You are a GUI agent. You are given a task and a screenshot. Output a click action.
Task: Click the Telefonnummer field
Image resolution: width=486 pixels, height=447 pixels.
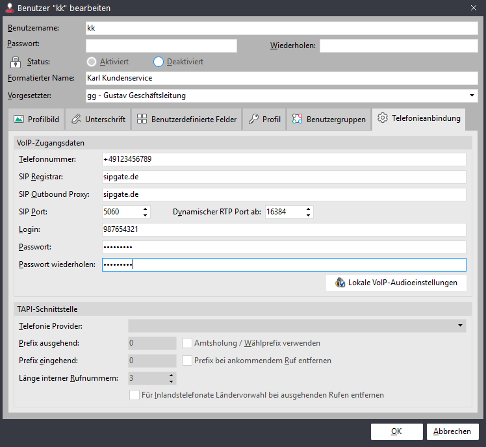click(284, 159)
